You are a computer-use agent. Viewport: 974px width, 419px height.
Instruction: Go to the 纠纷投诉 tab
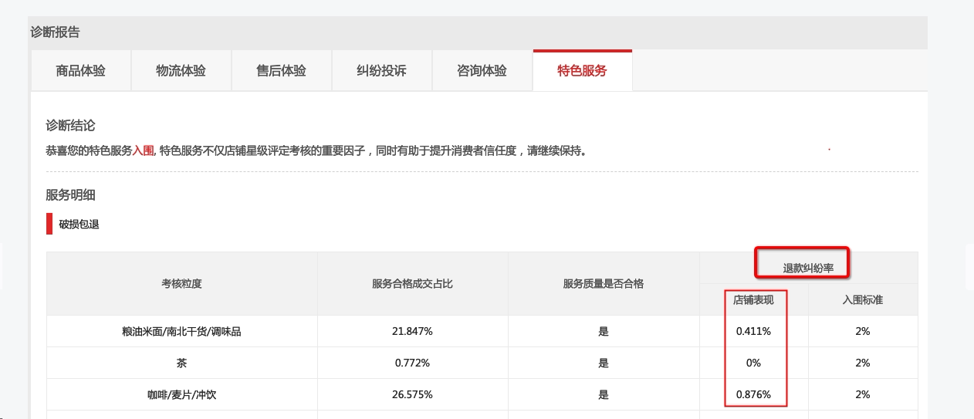point(381,71)
